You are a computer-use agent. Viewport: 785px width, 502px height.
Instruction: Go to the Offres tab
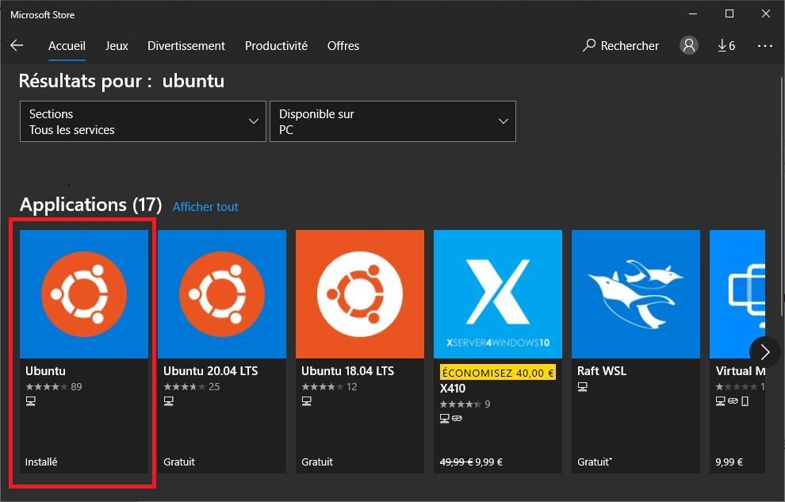click(343, 46)
